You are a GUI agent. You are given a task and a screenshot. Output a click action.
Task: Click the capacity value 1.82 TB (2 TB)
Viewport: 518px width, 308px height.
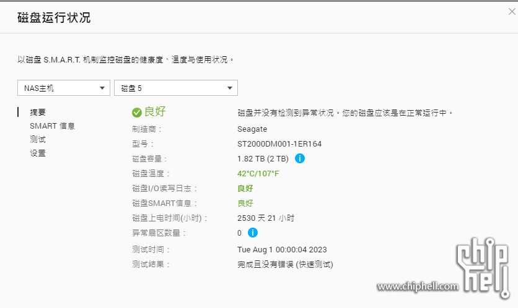263,158
